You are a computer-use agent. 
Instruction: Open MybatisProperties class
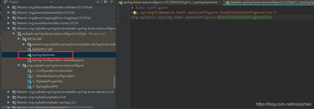pyautogui.click(x=49, y=81)
